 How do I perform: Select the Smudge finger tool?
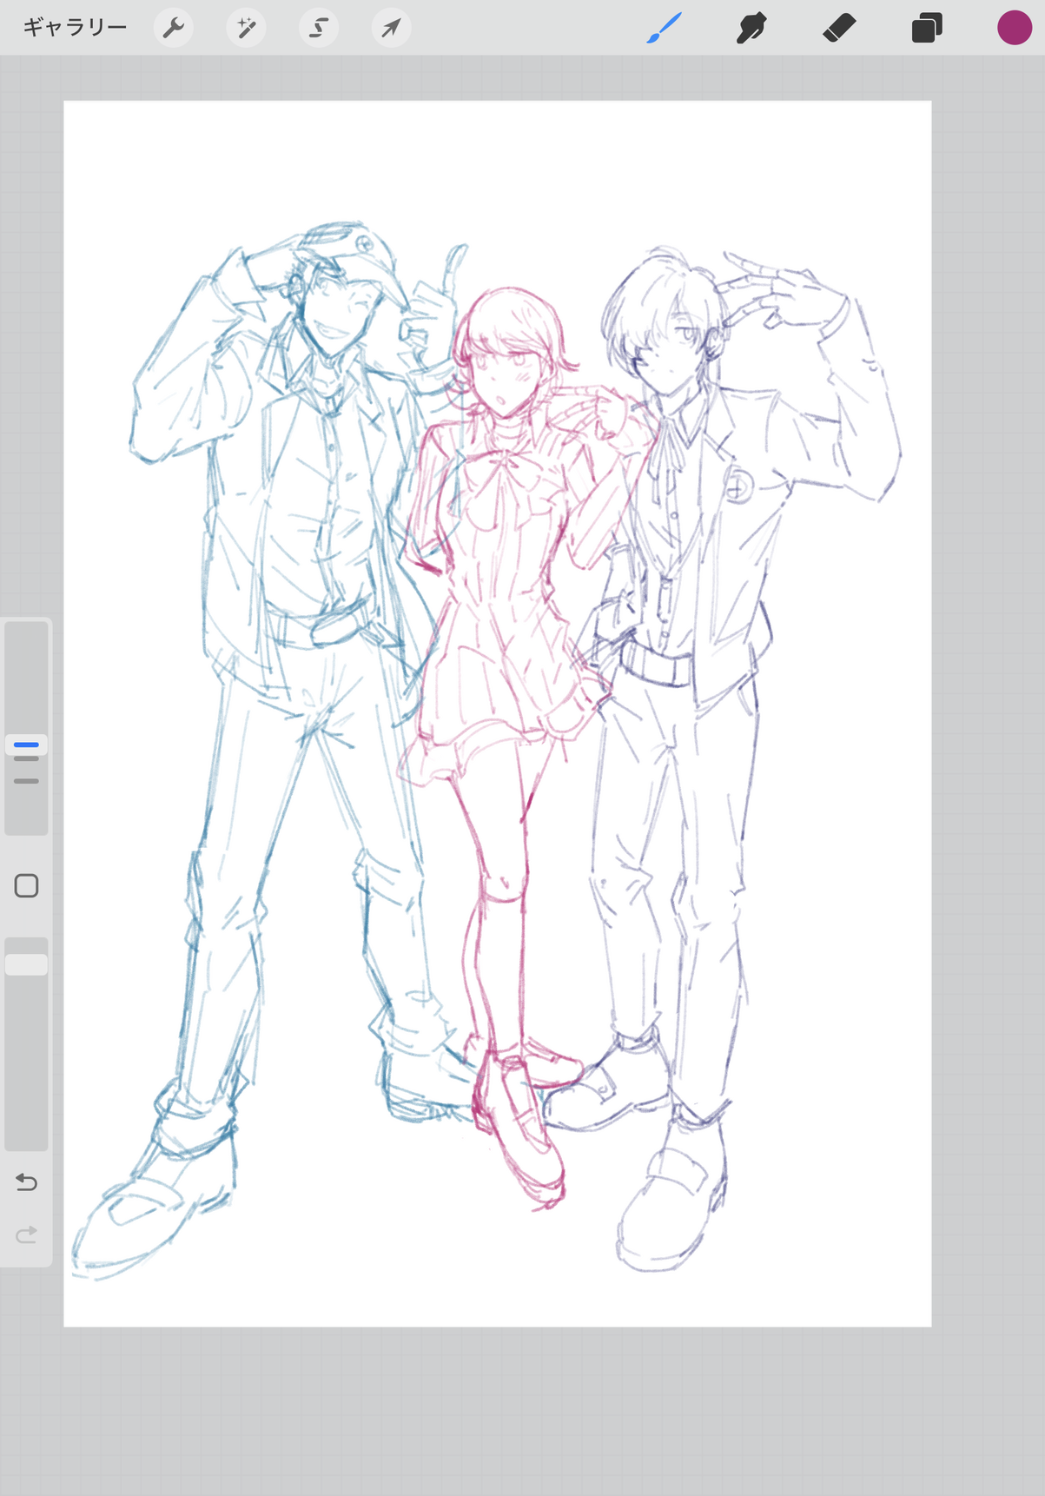coord(751,29)
